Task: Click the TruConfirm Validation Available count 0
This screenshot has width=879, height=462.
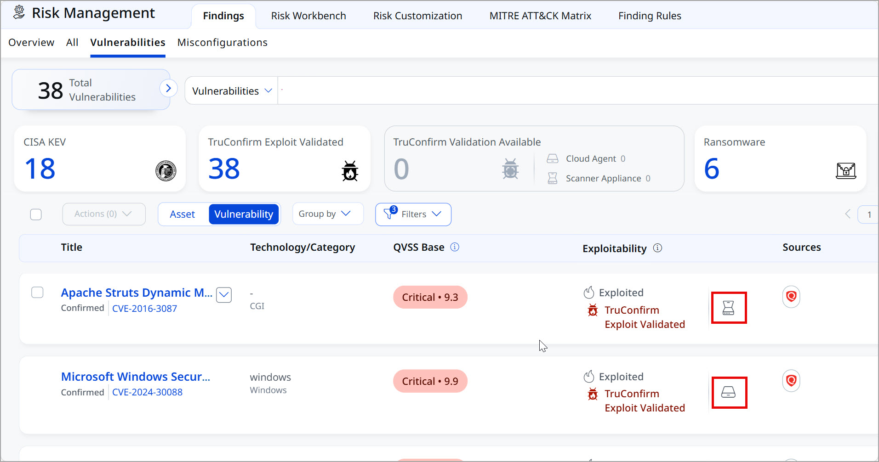Action: coord(401,169)
